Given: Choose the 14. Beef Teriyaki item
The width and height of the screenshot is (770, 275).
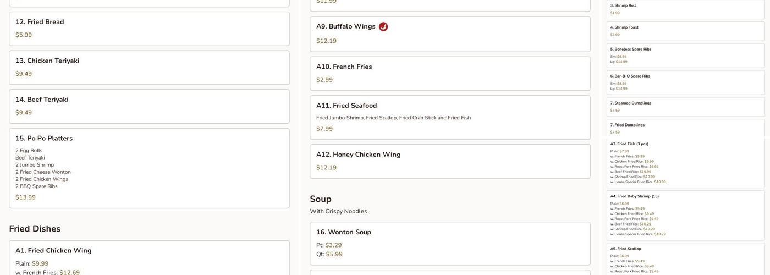Looking at the screenshot, I should [149, 107].
